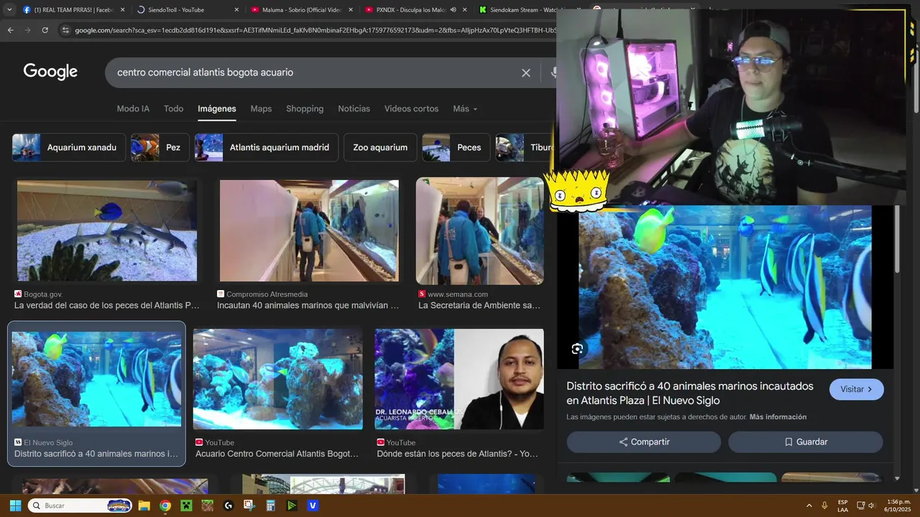Switch to Todo results tab
Viewport: 920px width, 517px height.
point(173,108)
